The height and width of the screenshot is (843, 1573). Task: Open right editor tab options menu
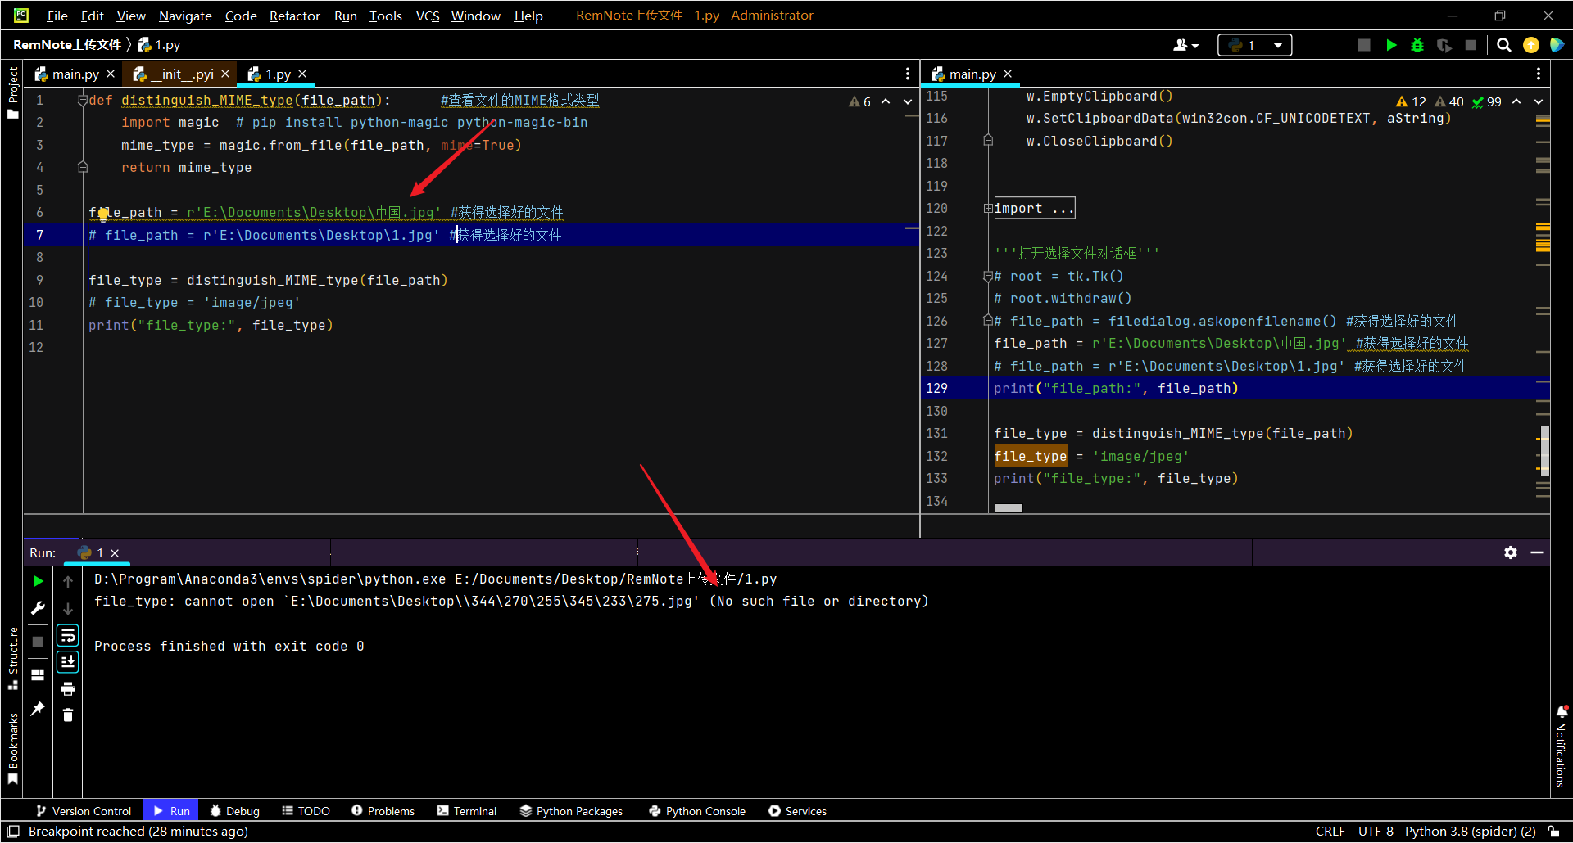[x=1539, y=74]
